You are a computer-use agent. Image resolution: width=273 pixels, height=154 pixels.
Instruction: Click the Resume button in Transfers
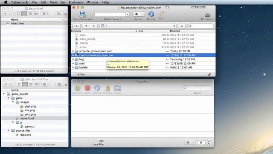click(x=78, y=88)
